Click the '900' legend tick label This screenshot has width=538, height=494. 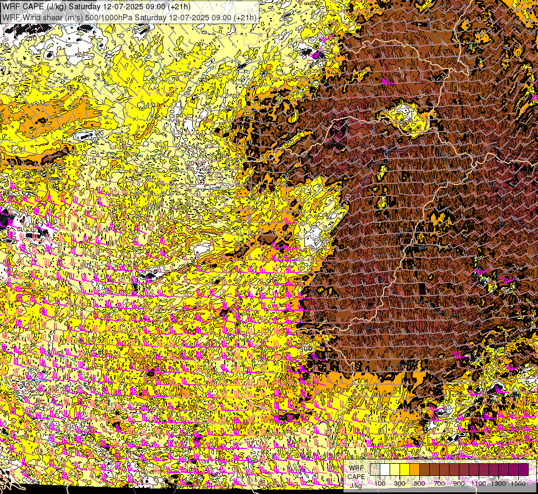[459, 484]
